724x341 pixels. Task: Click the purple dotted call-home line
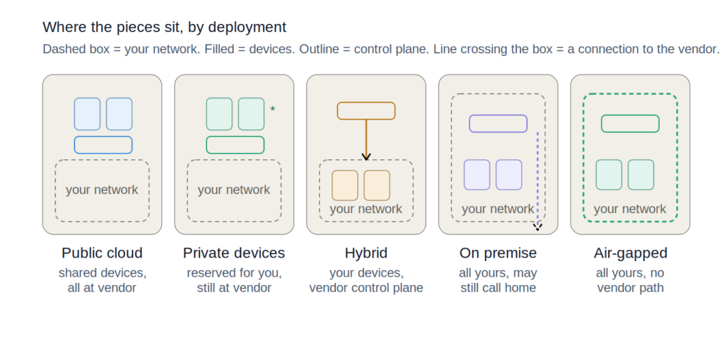(x=537, y=180)
